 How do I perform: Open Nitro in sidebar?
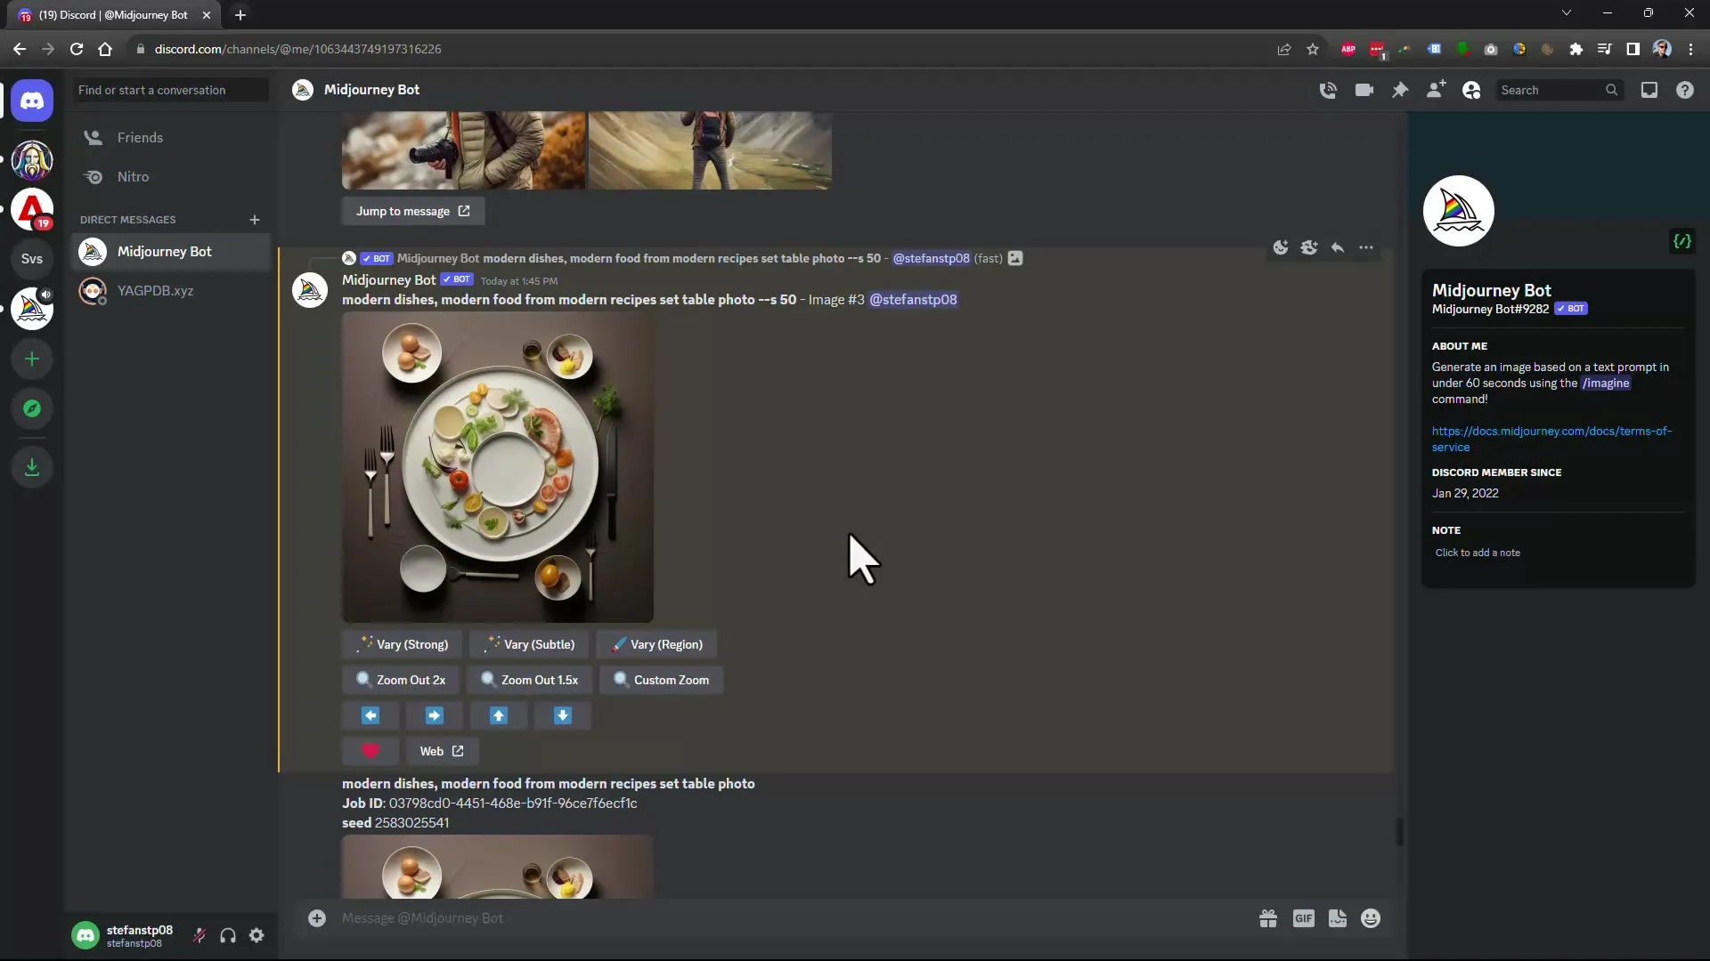click(x=170, y=177)
